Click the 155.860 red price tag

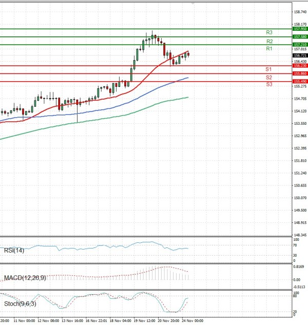tap(300, 74)
